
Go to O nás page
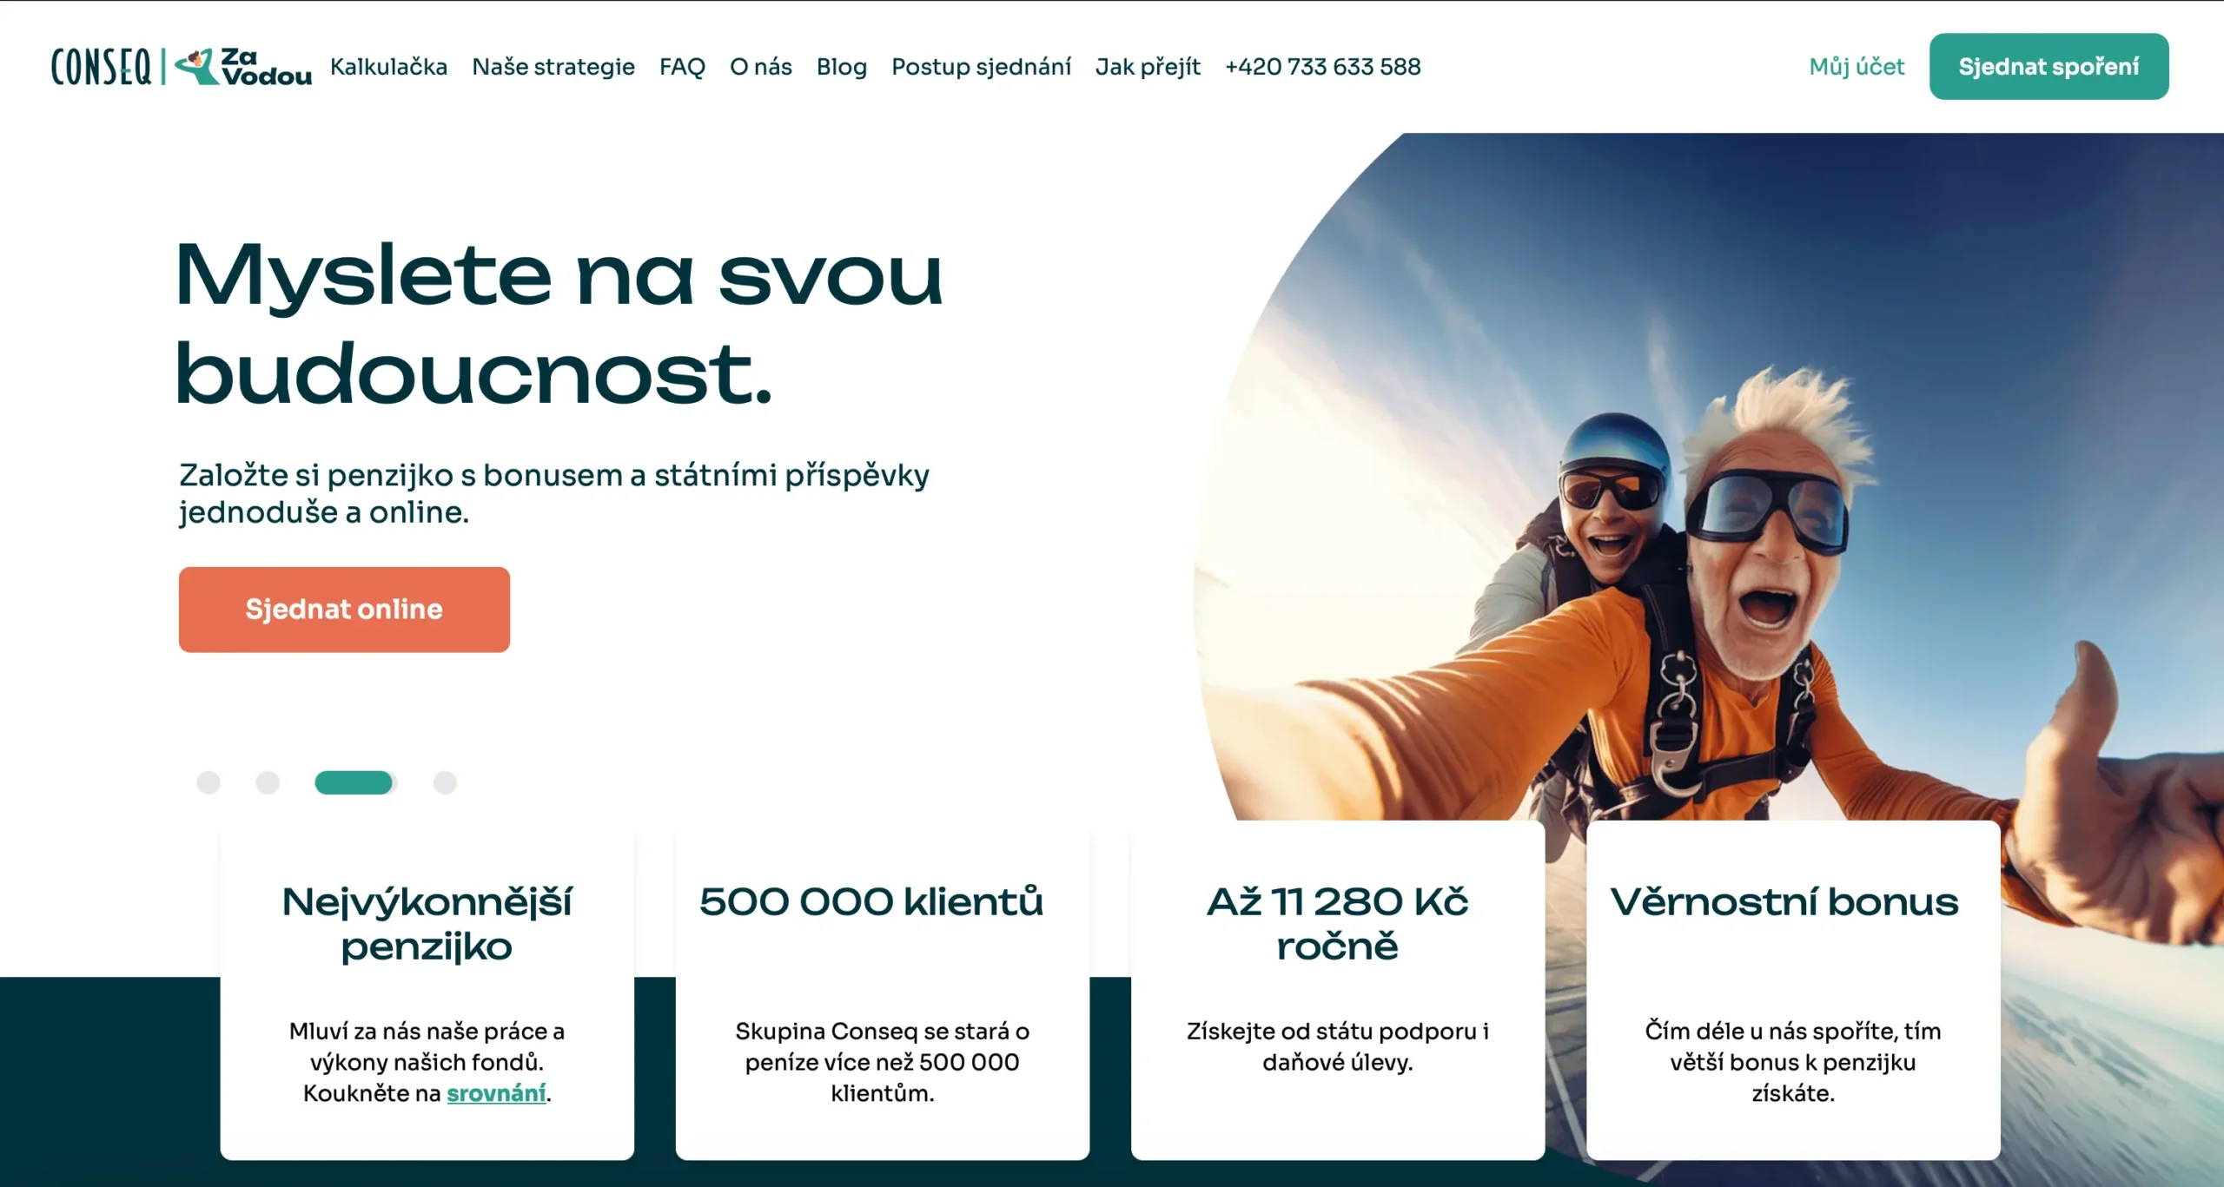click(760, 67)
